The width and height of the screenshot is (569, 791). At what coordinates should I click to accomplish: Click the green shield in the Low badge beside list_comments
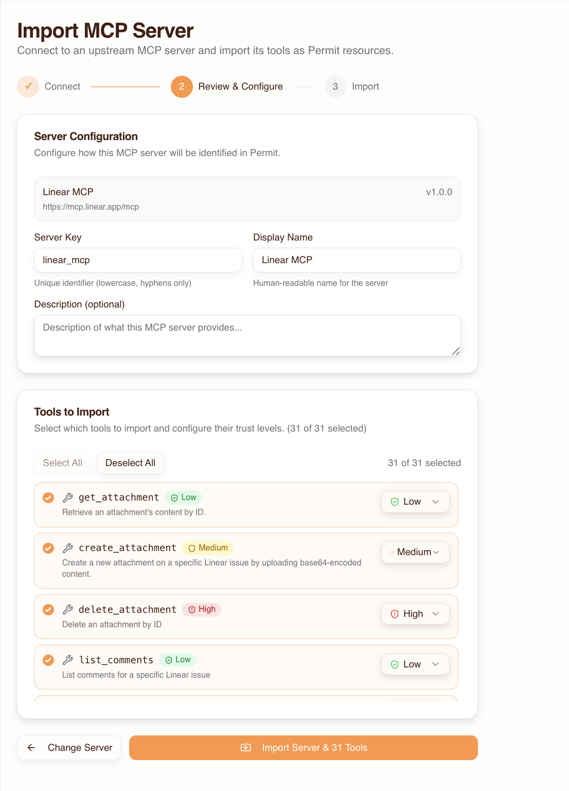pyautogui.click(x=168, y=660)
